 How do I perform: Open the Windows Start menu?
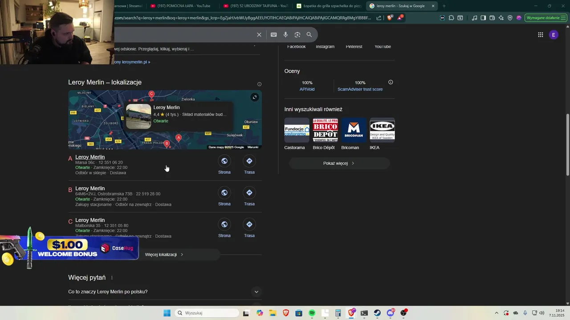(x=167, y=313)
